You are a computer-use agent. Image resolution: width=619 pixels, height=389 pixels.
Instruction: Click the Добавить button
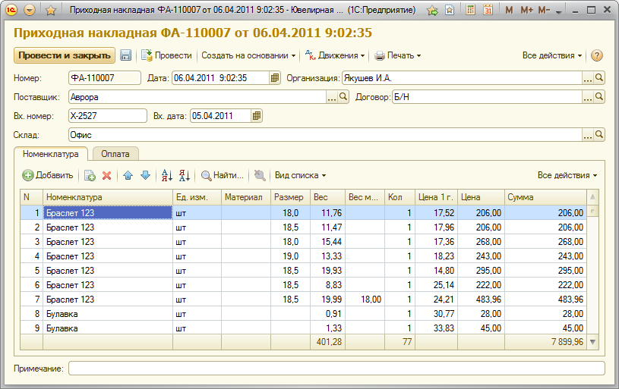point(48,175)
